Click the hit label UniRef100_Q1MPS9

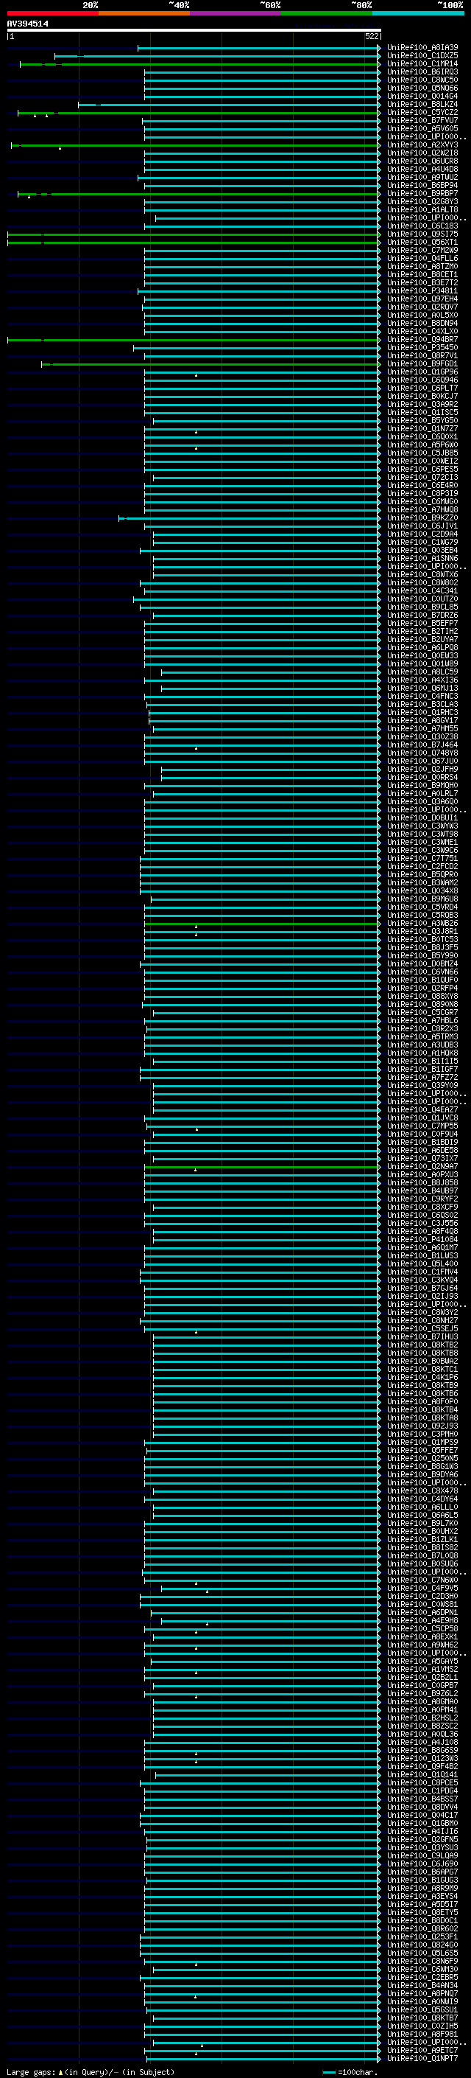[422, 1443]
